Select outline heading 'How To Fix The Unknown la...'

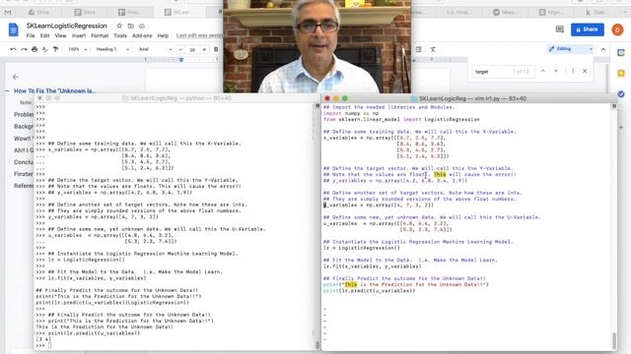point(55,90)
